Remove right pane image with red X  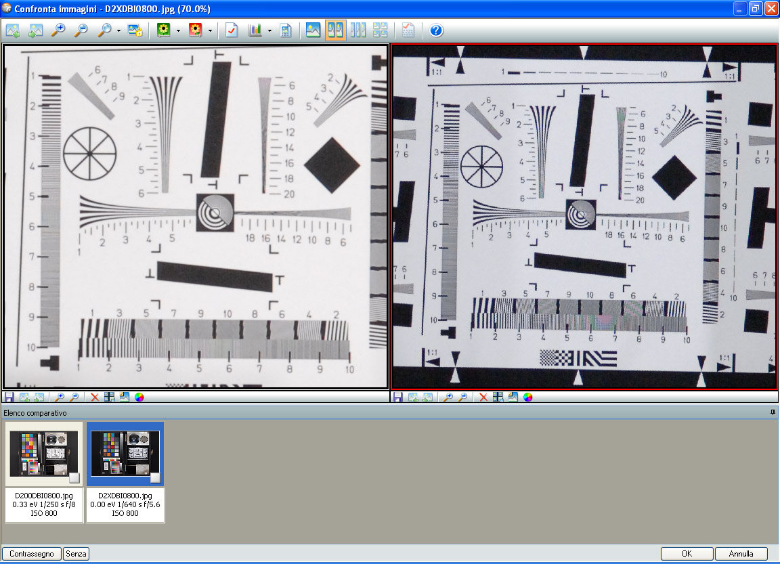tap(483, 397)
